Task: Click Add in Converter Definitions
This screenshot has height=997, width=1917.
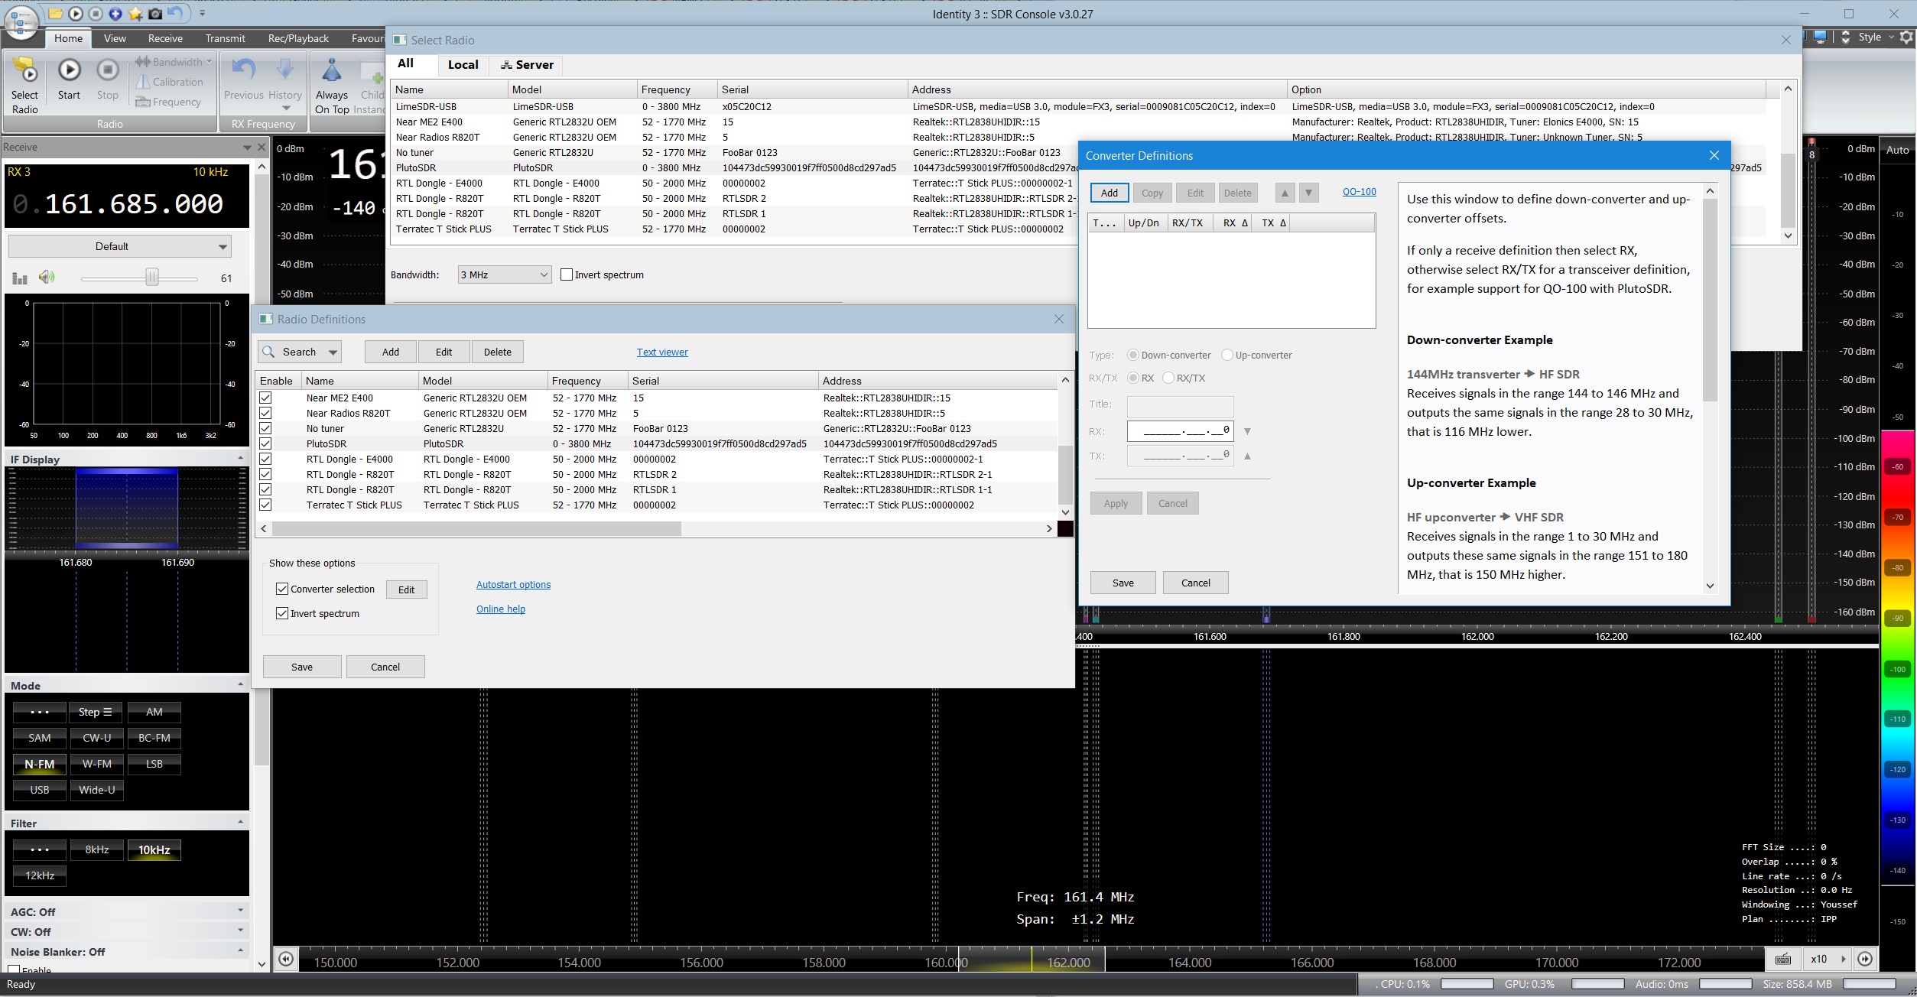Action: (1109, 193)
